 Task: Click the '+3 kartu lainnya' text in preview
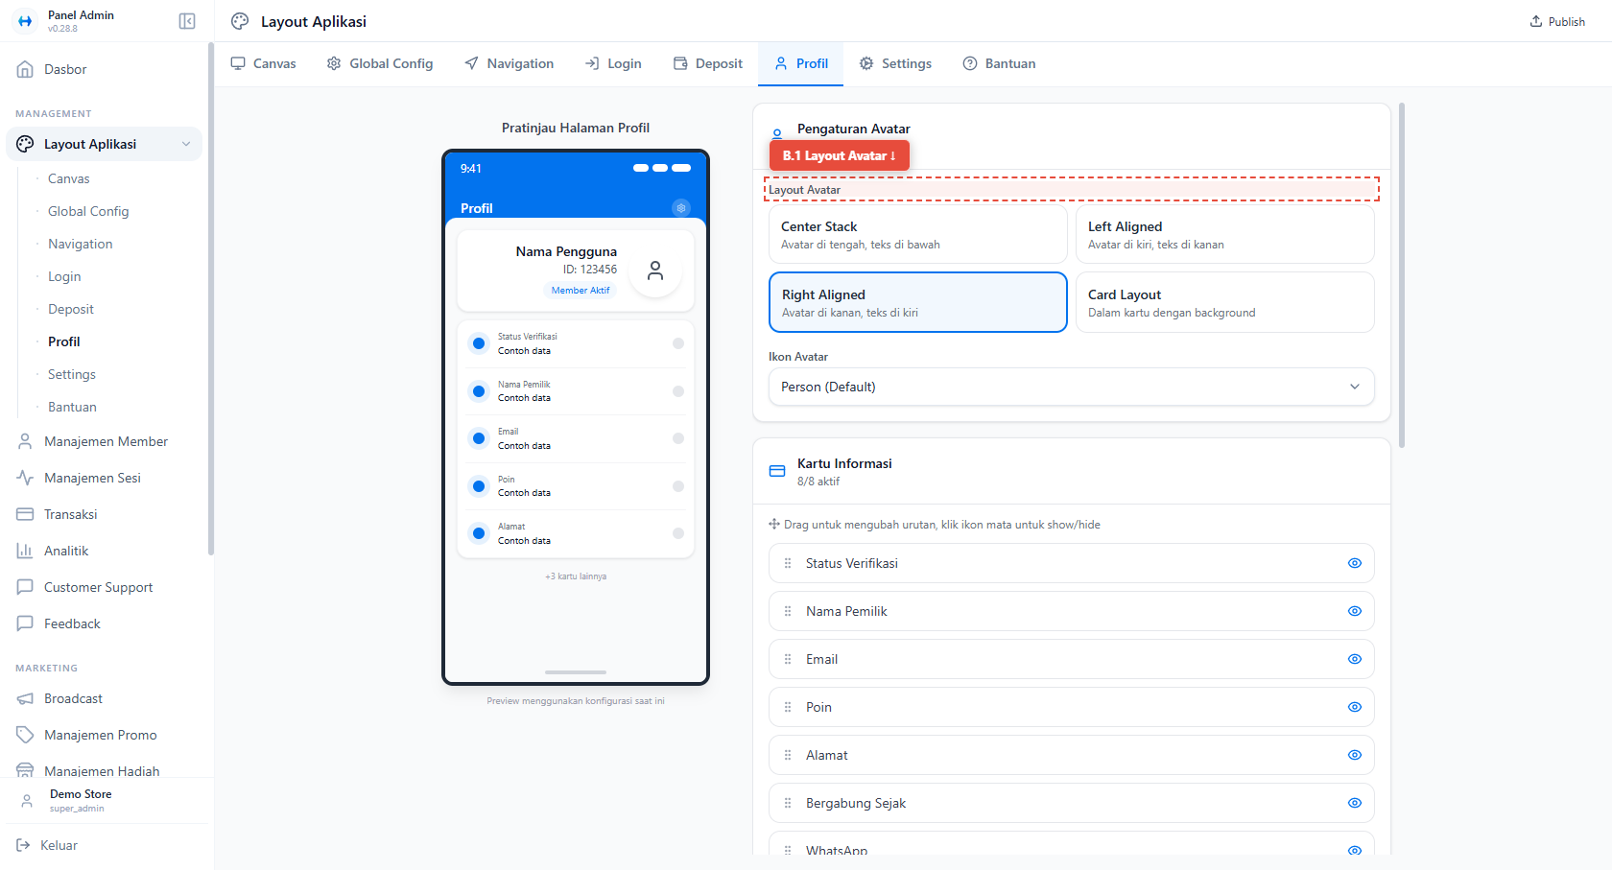(576, 576)
